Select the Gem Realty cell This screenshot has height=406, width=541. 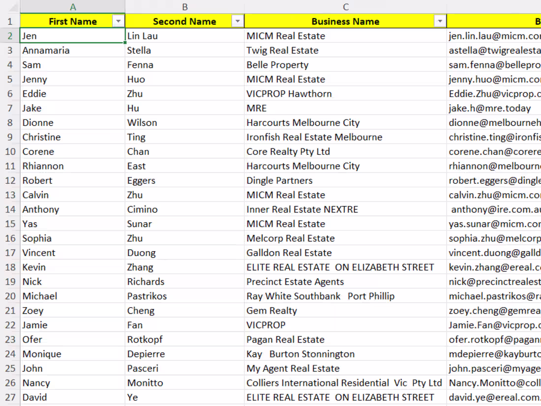(345, 311)
